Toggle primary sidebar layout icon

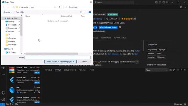156,2
